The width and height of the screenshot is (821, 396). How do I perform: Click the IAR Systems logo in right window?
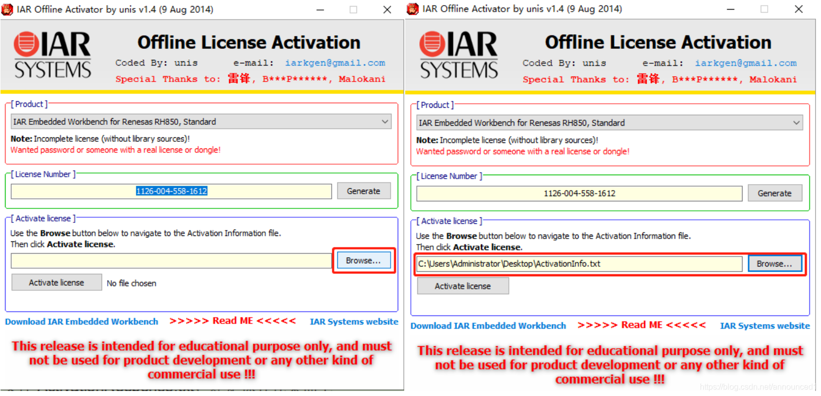[x=459, y=55]
